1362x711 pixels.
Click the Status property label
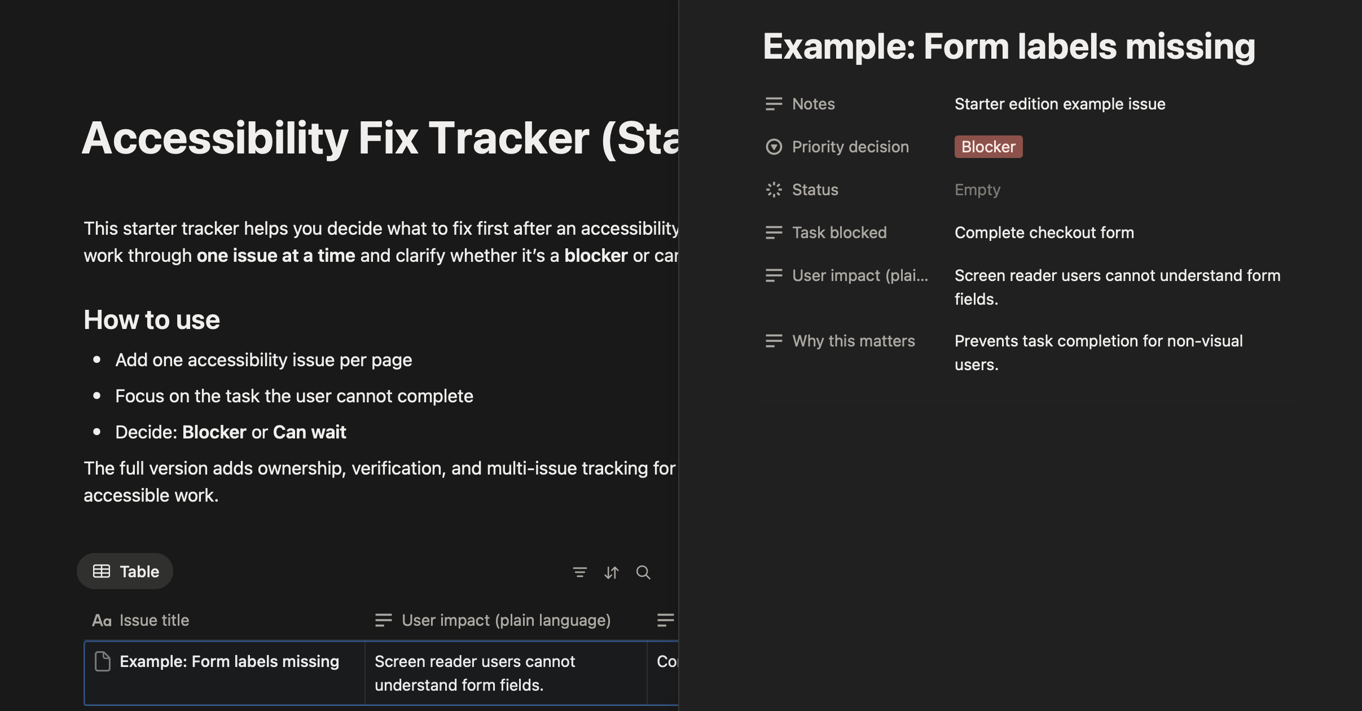[815, 190]
